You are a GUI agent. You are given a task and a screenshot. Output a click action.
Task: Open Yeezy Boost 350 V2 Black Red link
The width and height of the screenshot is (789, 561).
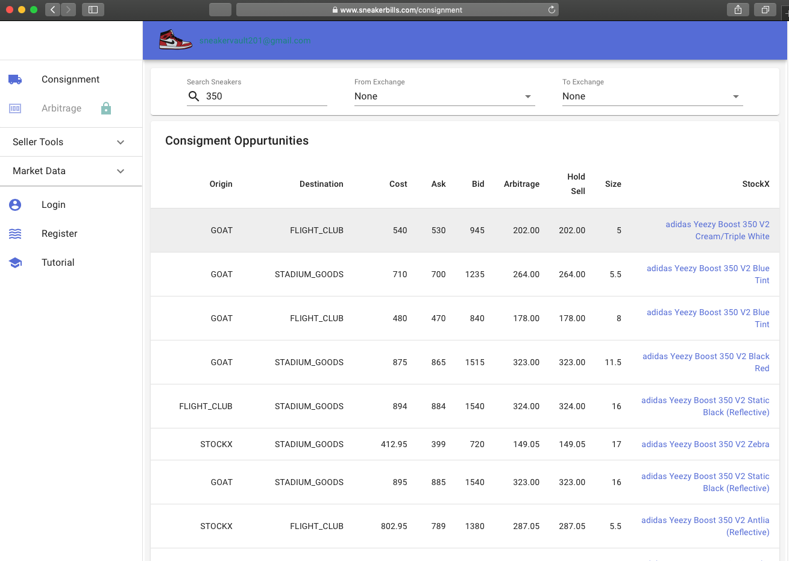[x=706, y=362]
